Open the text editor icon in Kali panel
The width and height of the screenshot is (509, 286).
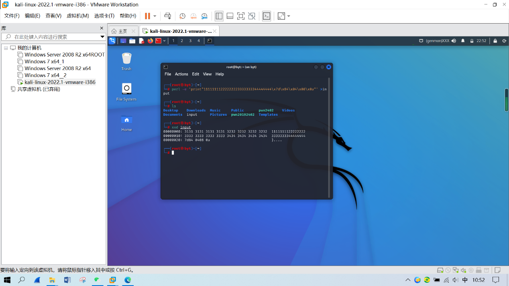coord(141,40)
